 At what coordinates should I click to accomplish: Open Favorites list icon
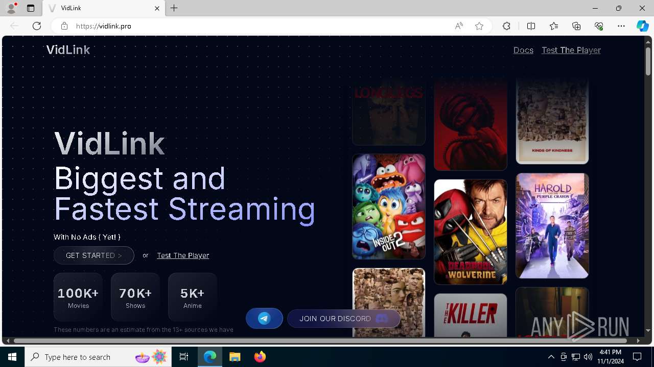[554, 26]
